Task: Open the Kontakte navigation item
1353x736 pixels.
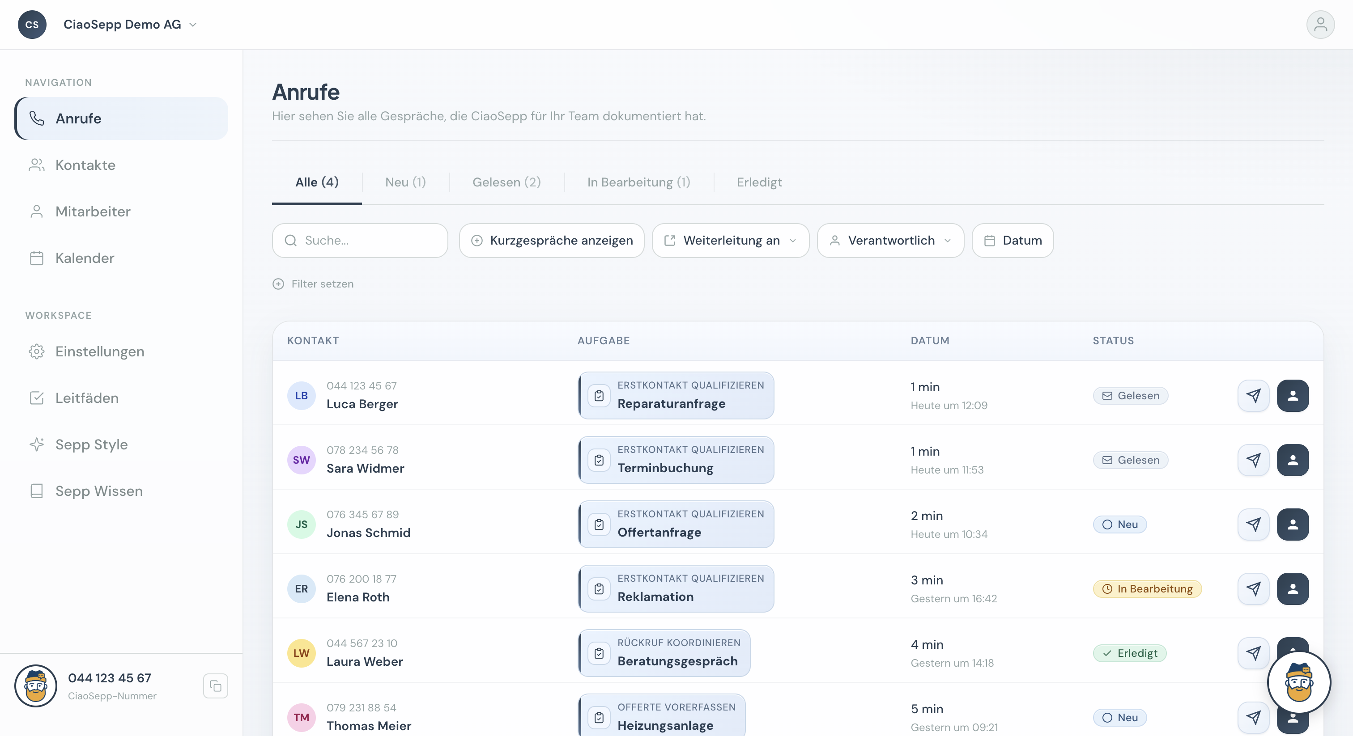Action: pos(85,165)
